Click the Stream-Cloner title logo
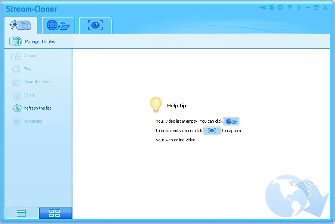335x224 pixels. pos(31,9)
